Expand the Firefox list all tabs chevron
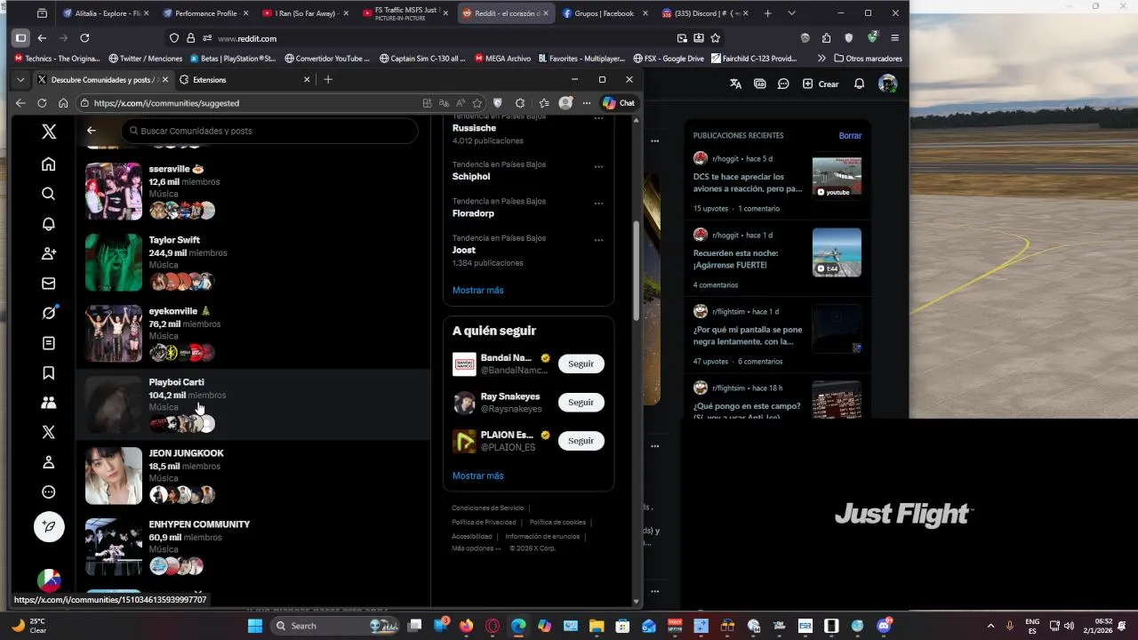 791,13
